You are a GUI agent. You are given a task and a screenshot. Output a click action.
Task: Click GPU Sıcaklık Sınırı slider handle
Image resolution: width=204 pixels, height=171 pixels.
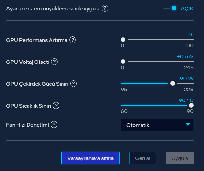click(191, 105)
